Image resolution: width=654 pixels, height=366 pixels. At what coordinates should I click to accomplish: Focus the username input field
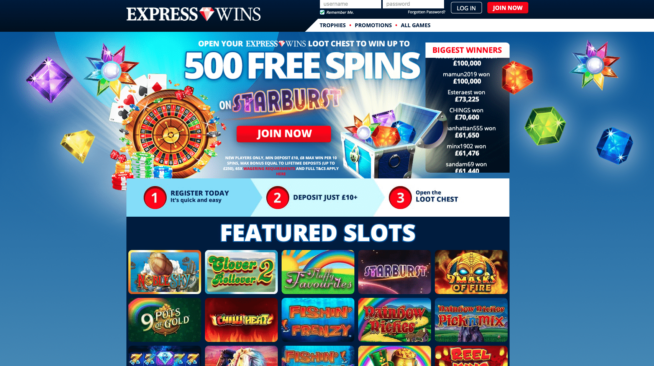351,4
